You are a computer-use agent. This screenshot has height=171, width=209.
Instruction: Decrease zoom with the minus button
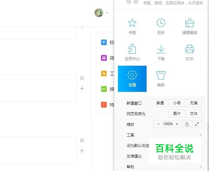pos(158,124)
